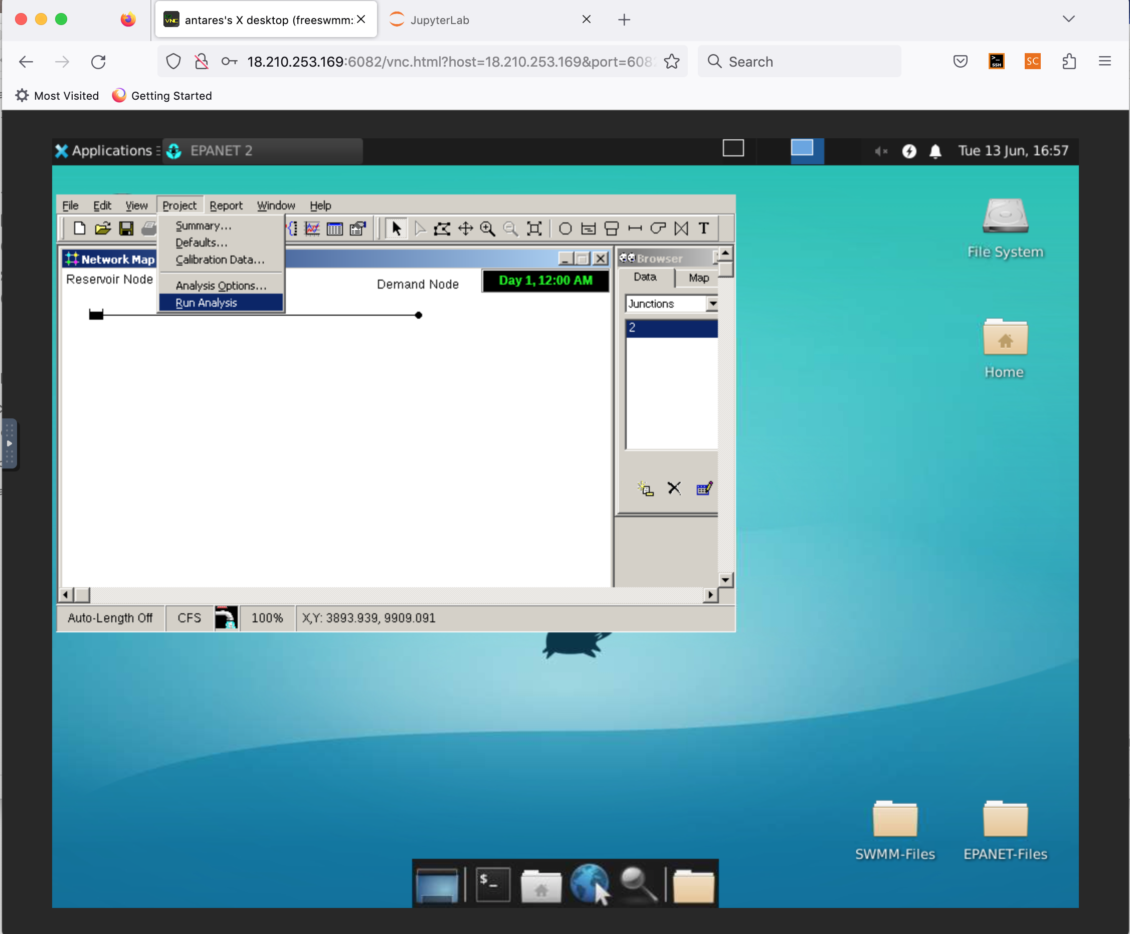Open the Report menu
The width and height of the screenshot is (1130, 934).
point(226,205)
